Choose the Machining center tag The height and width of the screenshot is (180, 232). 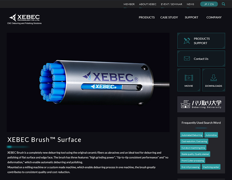point(211,167)
